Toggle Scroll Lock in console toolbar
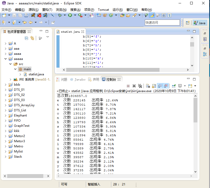 tap(154, 86)
